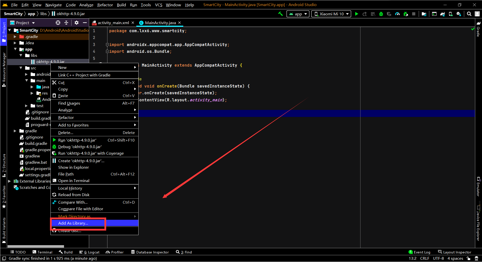Image resolution: width=482 pixels, height=262 pixels.
Task: Toggle the tool window quick access icon bottom-left
Action: (4, 258)
